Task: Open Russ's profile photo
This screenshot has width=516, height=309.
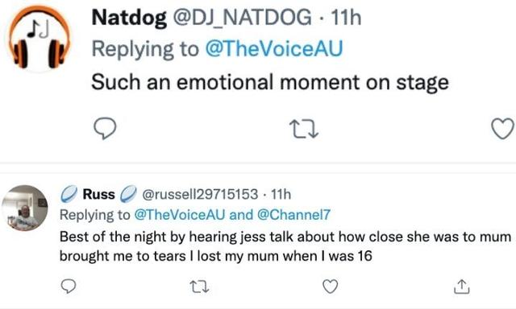Action: click(x=25, y=208)
